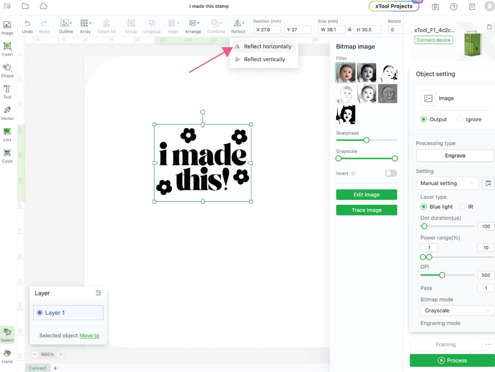The width and height of the screenshot is (495, 372).
Task: Click the DPI value input field
Action: point(486,275)
